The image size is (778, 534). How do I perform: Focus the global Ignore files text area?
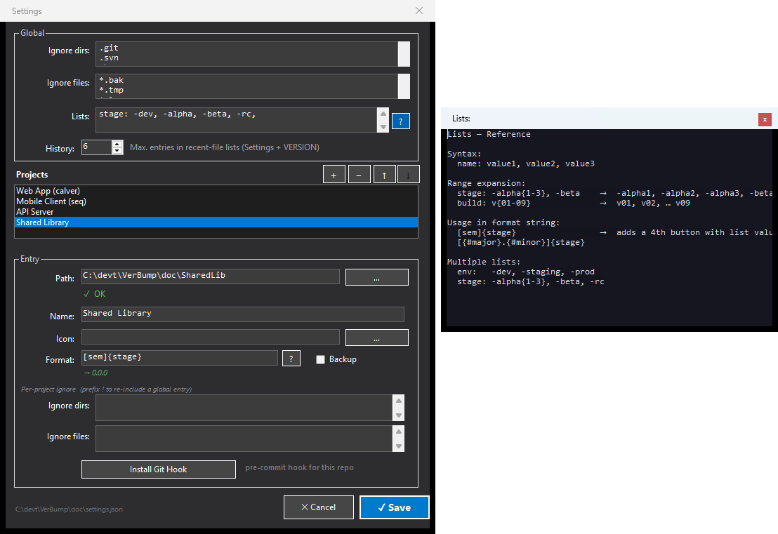(x=246, y=86)
